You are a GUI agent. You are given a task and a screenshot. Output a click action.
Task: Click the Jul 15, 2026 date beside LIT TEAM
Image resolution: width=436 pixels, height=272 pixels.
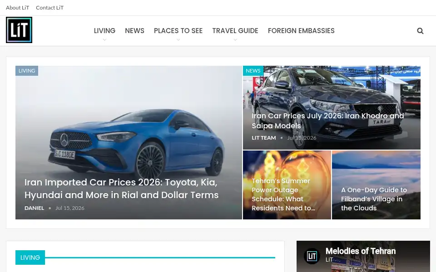point(302,138)
